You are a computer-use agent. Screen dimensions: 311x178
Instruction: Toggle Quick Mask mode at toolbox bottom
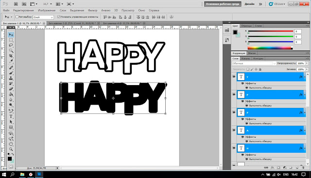11,167
